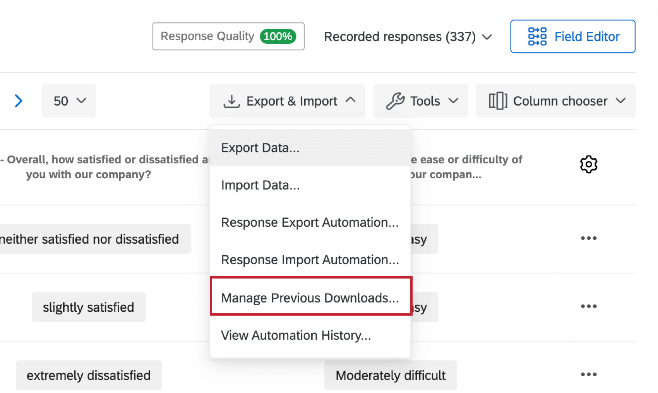This screenshot has height=393, width=658.
Task: Open ellipsis menu beside neither satisfied row
Action: pyautogui.click(x=589, y=238)
